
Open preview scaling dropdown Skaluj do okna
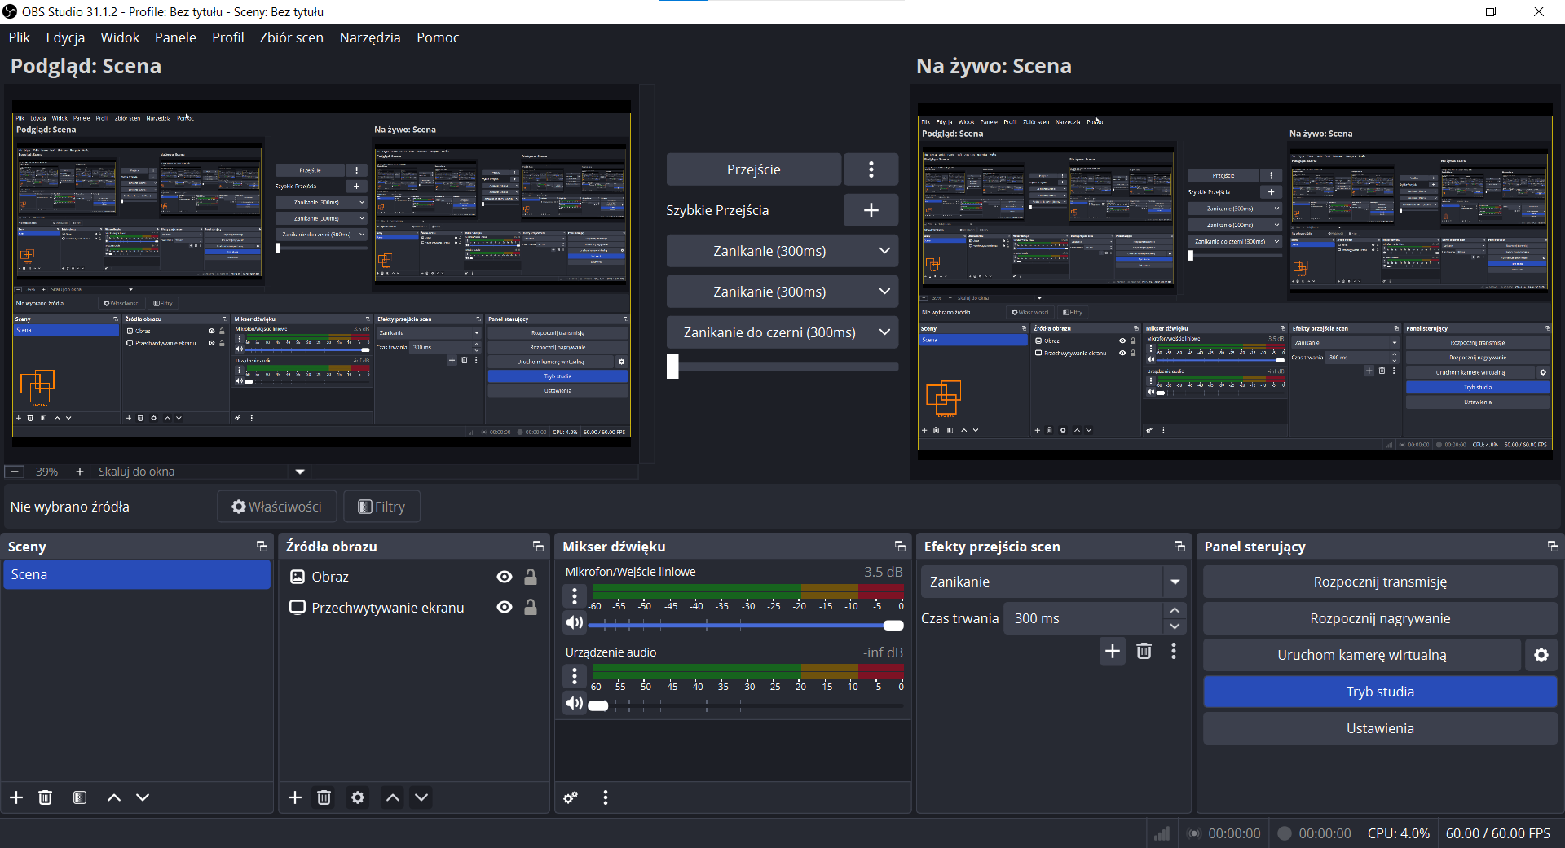click(299, 472)
